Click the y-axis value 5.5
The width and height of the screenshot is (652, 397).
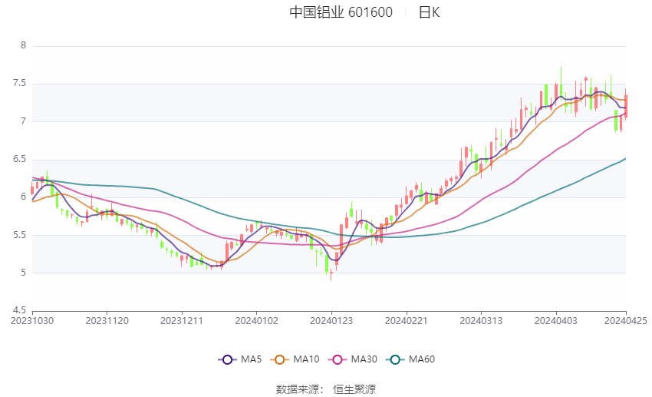click(19, 235)
